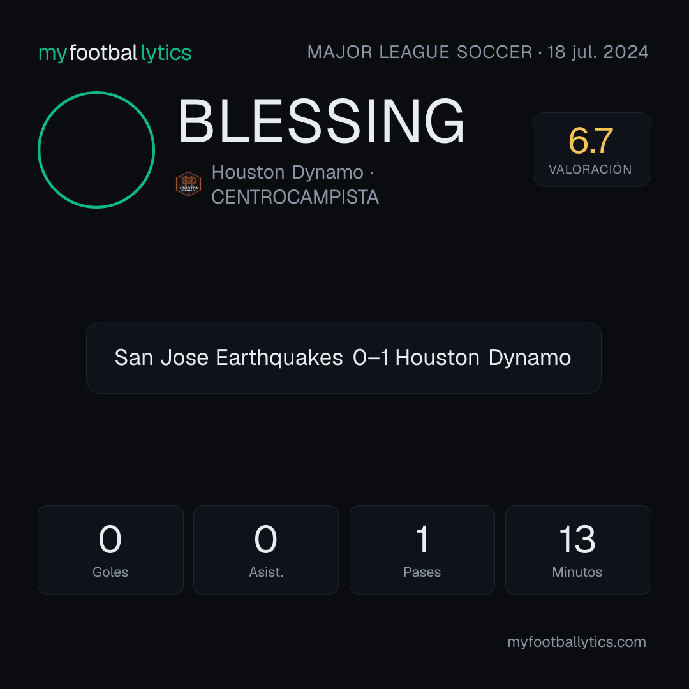Click the 18 jul. 2024 match date

tap(598, 52)
